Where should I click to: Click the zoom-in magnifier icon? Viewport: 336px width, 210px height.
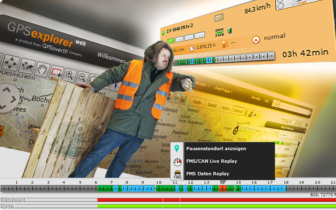pos(70,75)
